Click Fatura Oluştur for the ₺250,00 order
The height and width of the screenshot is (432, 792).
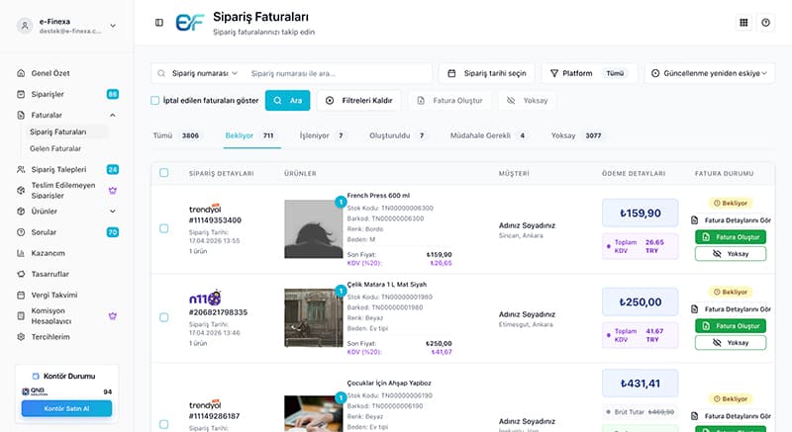(731, 326)
